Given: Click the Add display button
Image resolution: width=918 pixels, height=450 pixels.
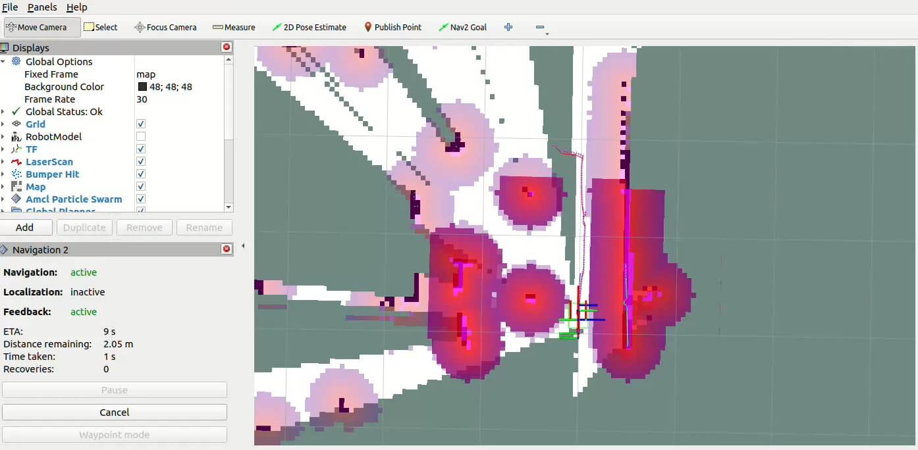Looking at the screenshot, I should pos(25,228).
